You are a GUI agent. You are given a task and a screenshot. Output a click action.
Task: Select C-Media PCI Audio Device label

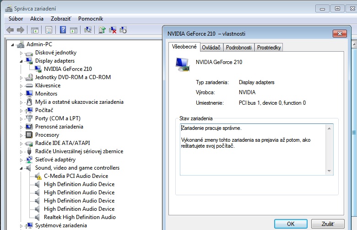[76, 176]
